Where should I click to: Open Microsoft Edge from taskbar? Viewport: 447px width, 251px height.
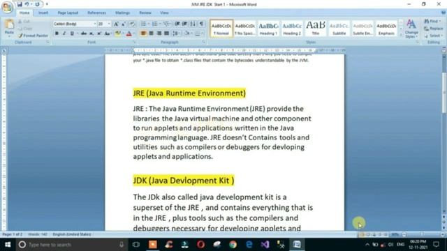pyautogui.click(x=249, y=245)
